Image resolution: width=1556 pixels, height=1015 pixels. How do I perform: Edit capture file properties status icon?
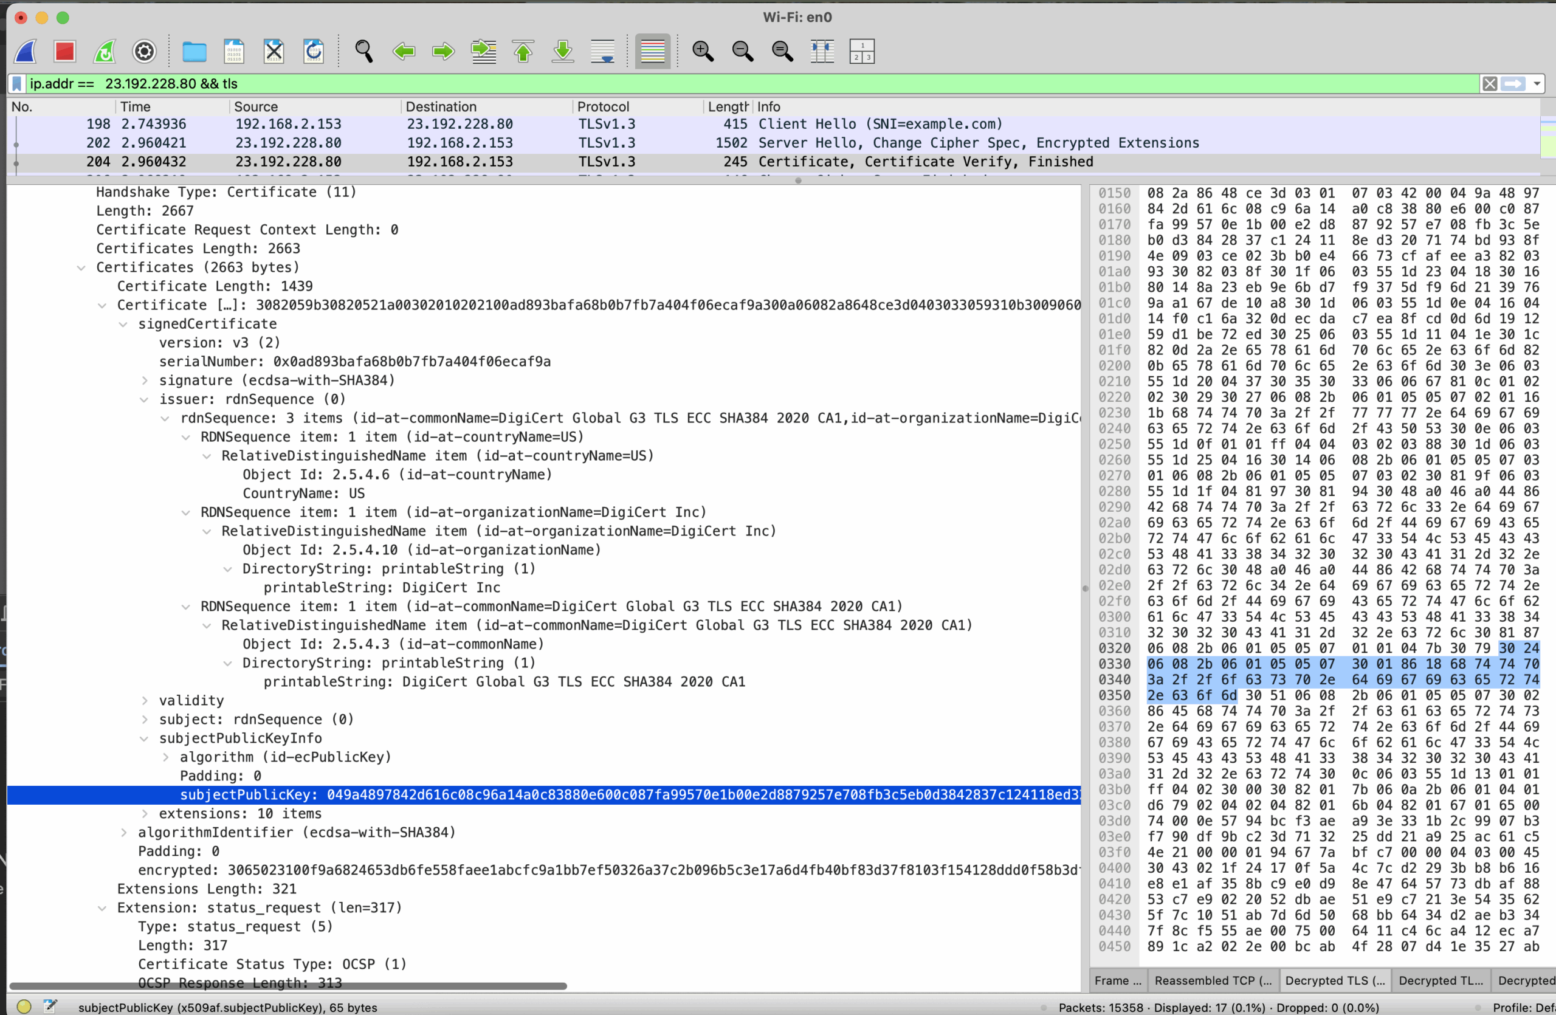point(50,1006)
